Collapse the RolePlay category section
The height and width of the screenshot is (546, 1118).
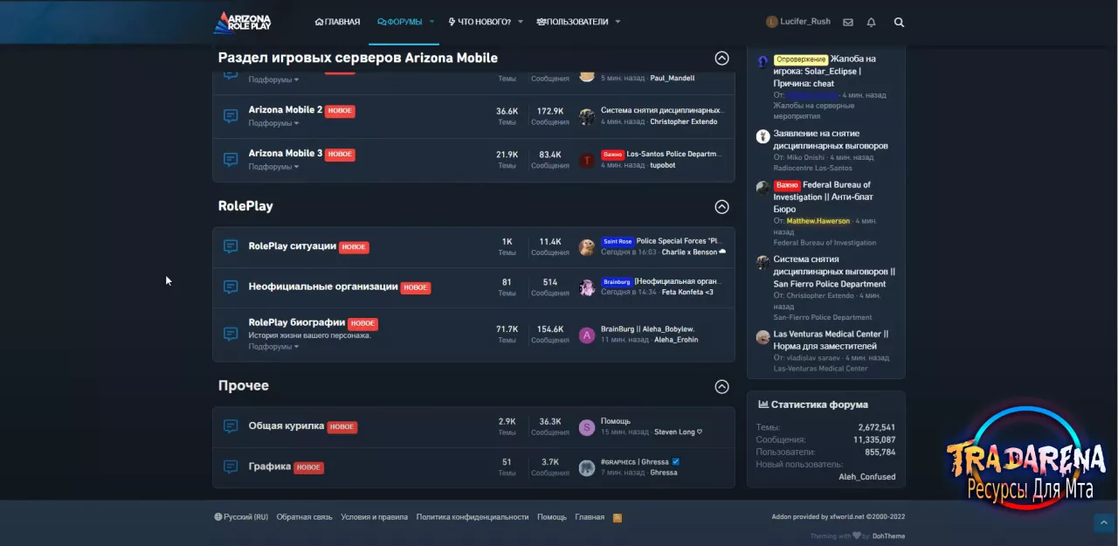click(x=721, y=207)
